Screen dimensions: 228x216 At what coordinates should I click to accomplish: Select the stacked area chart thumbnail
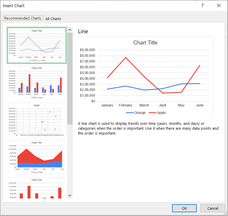pos(37,157)
